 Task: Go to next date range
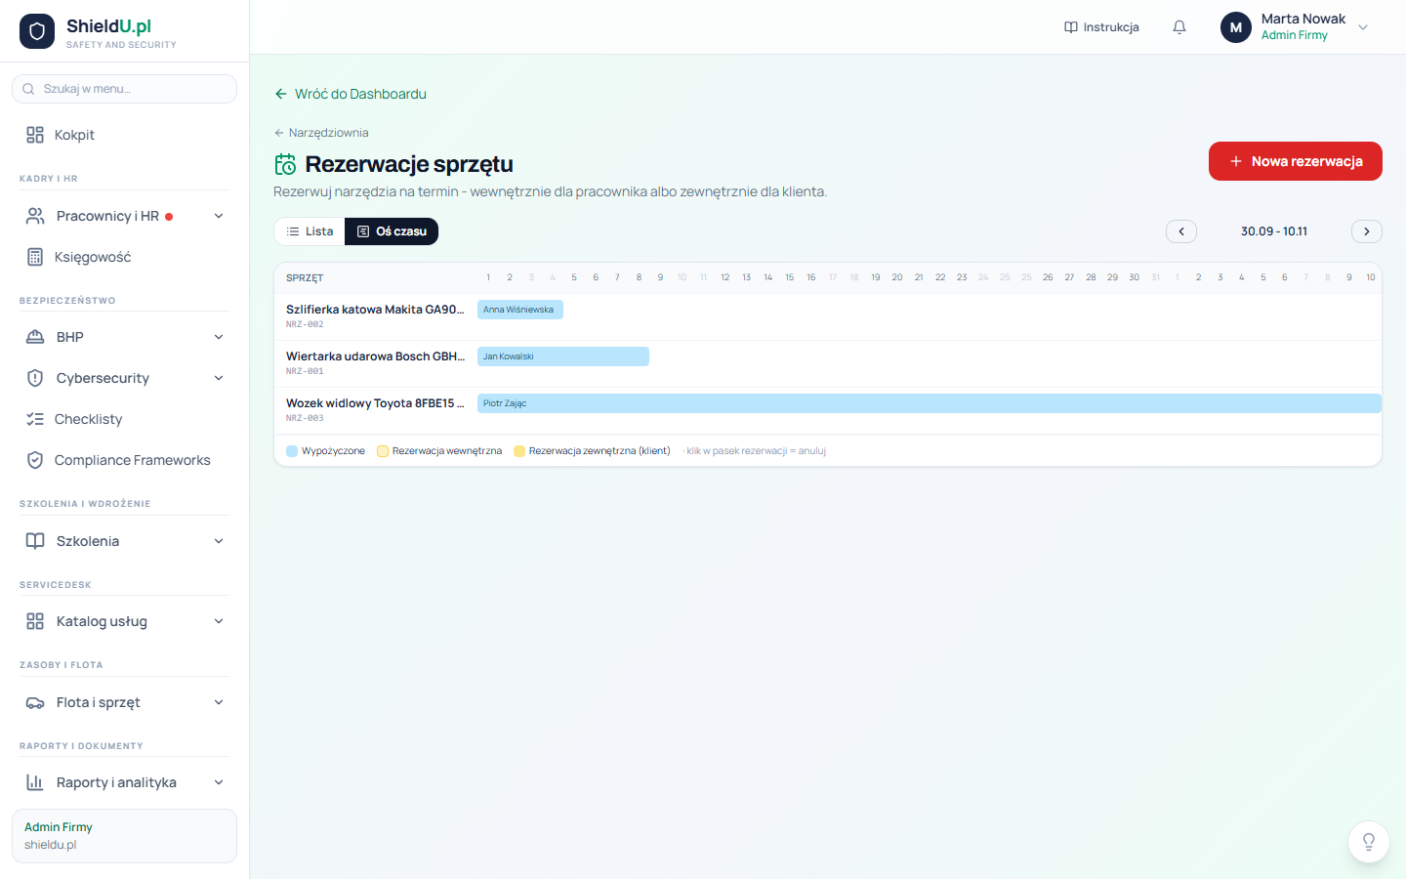click(1367, 231)
